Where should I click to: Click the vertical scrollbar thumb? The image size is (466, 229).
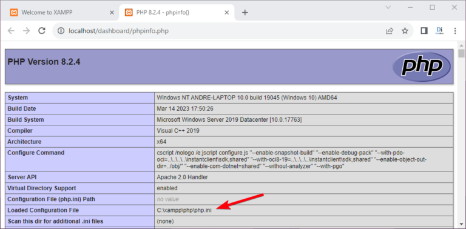[461, 54]
